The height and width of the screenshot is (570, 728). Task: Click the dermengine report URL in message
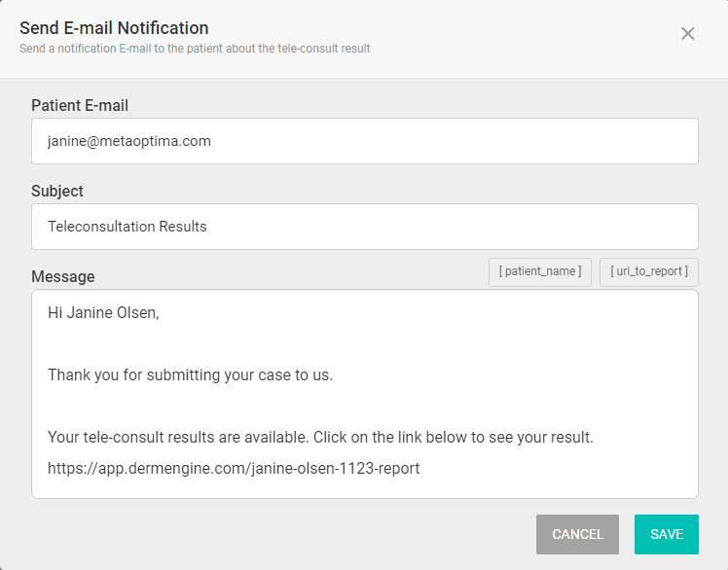(234, 468)
